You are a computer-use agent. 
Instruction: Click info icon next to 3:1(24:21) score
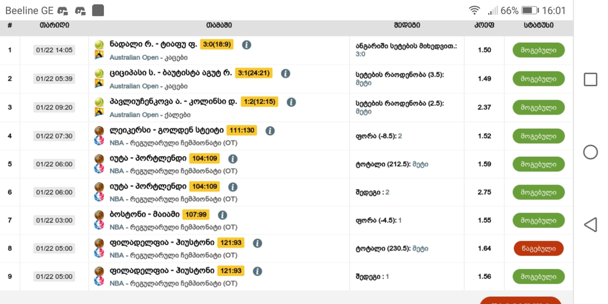(285, 74)
